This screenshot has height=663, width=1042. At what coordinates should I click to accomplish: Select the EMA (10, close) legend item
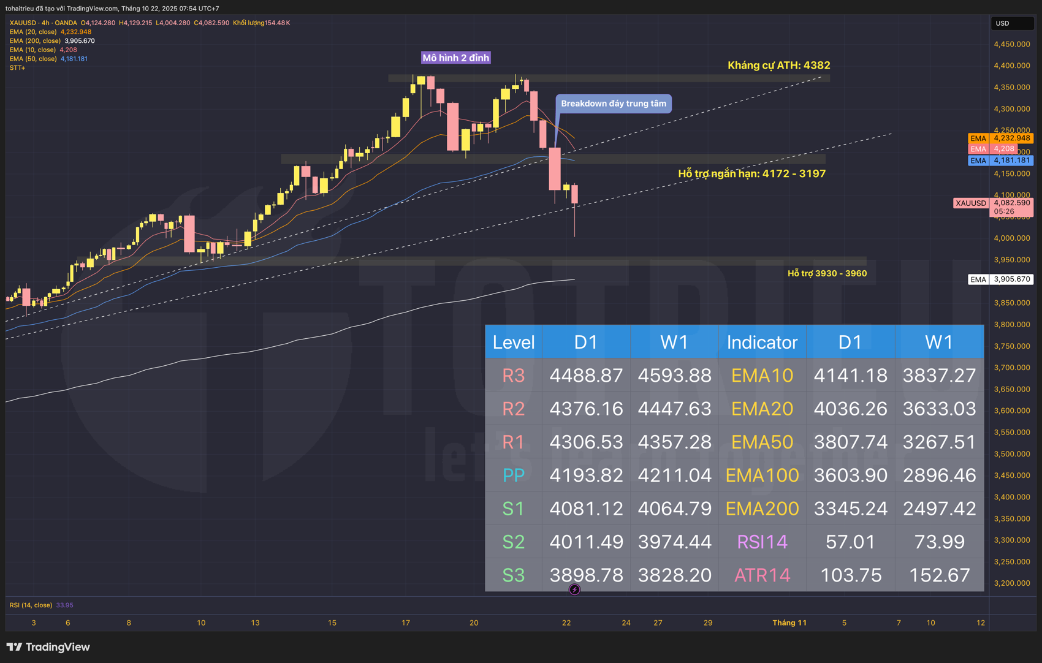point(33,50)
